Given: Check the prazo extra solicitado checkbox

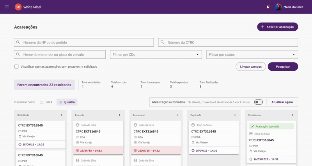Looking at the screenshot, I should pyautogui.click(x=16, y=66).
